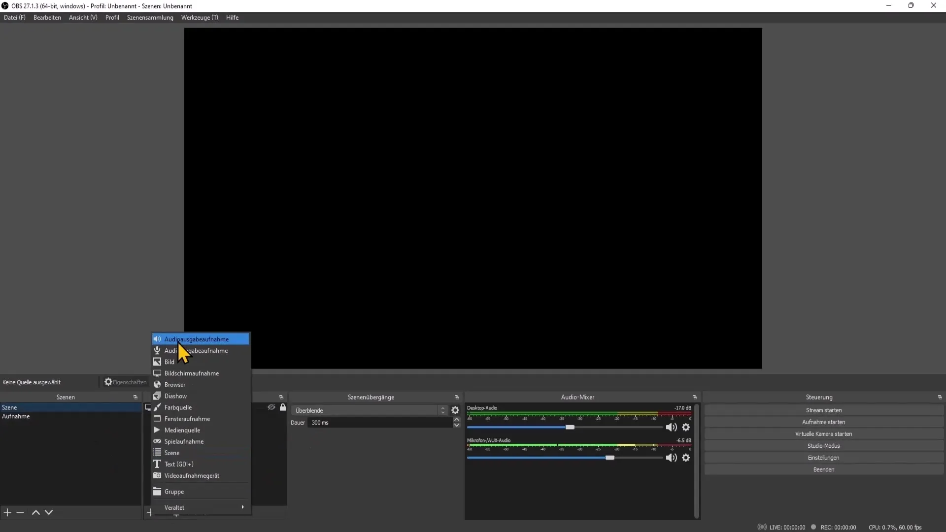This screenshot has height=532, width=946.
Task: Click the Medienquelle play icon
Action: click(x=157, y=430)
